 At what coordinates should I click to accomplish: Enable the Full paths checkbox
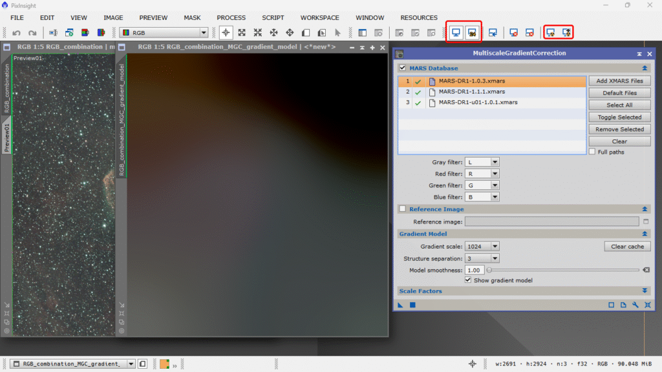pos(592,151)
